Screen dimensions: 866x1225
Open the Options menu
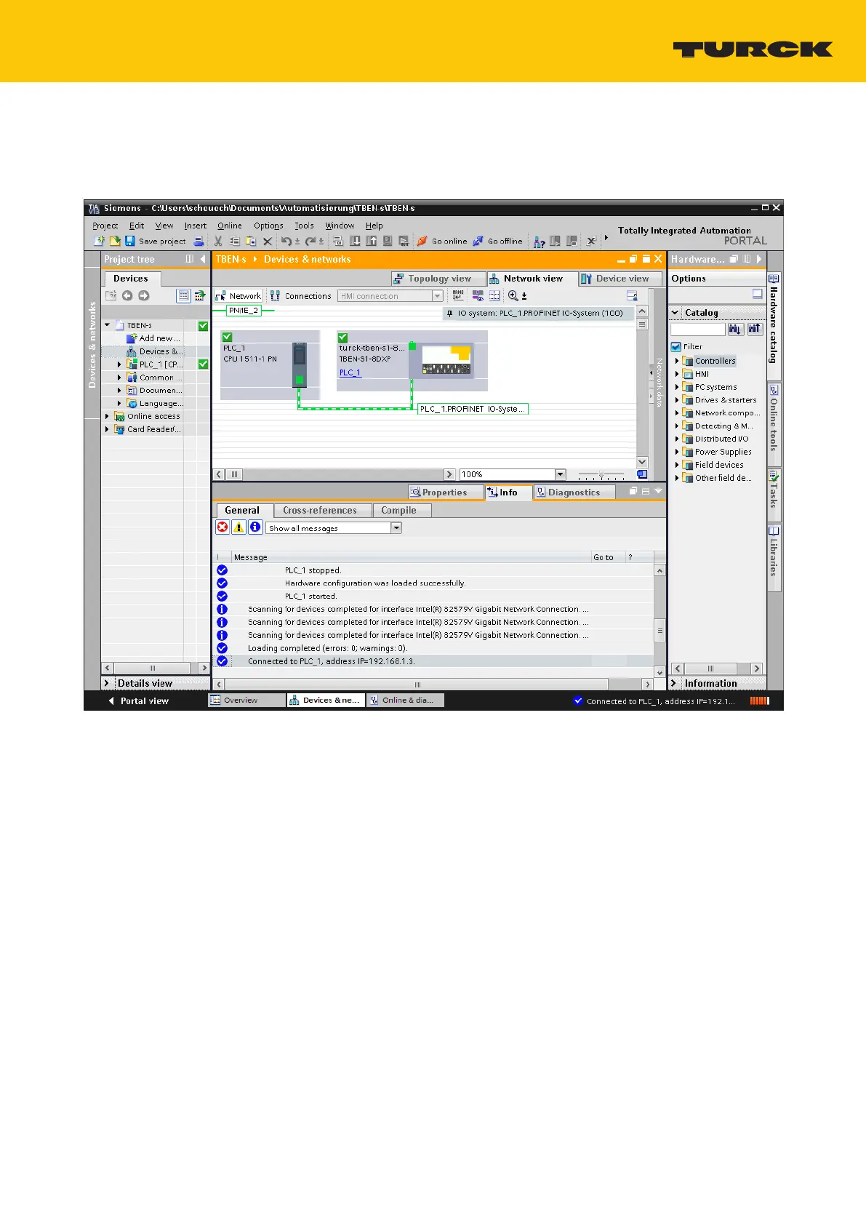(268, 226)
